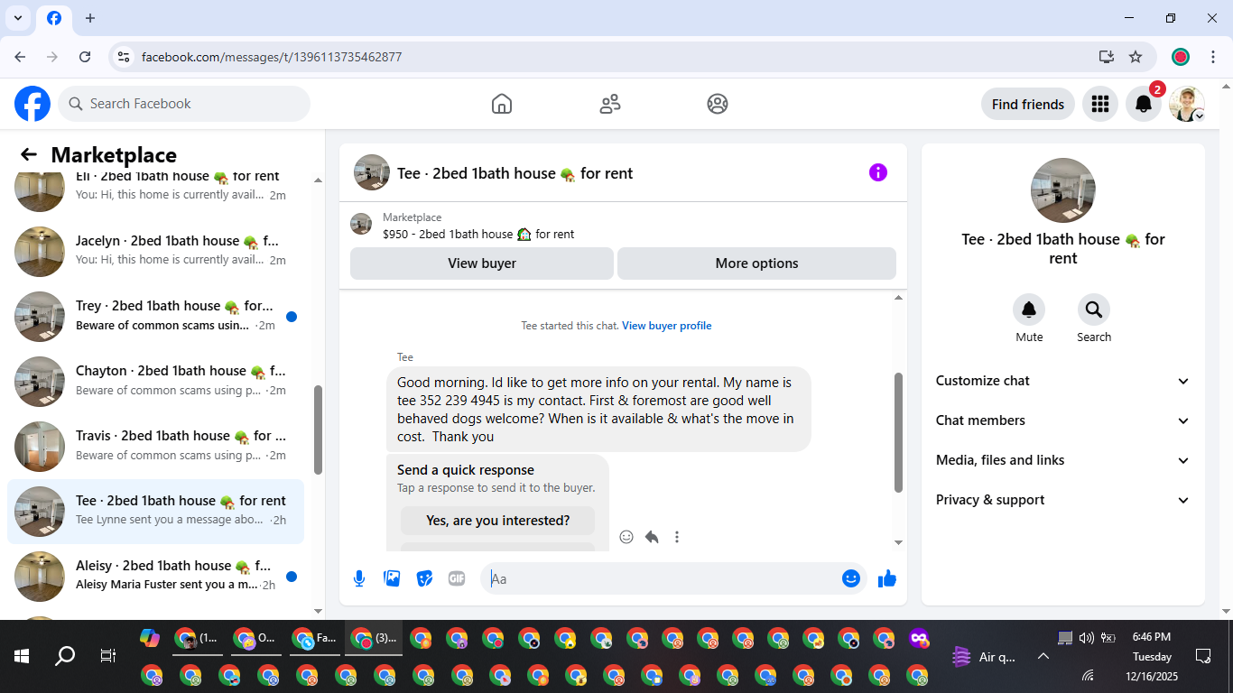This screenshot has width=1233, height=693.
Task: Open the notifications bell
Action: pos(1144,104)
